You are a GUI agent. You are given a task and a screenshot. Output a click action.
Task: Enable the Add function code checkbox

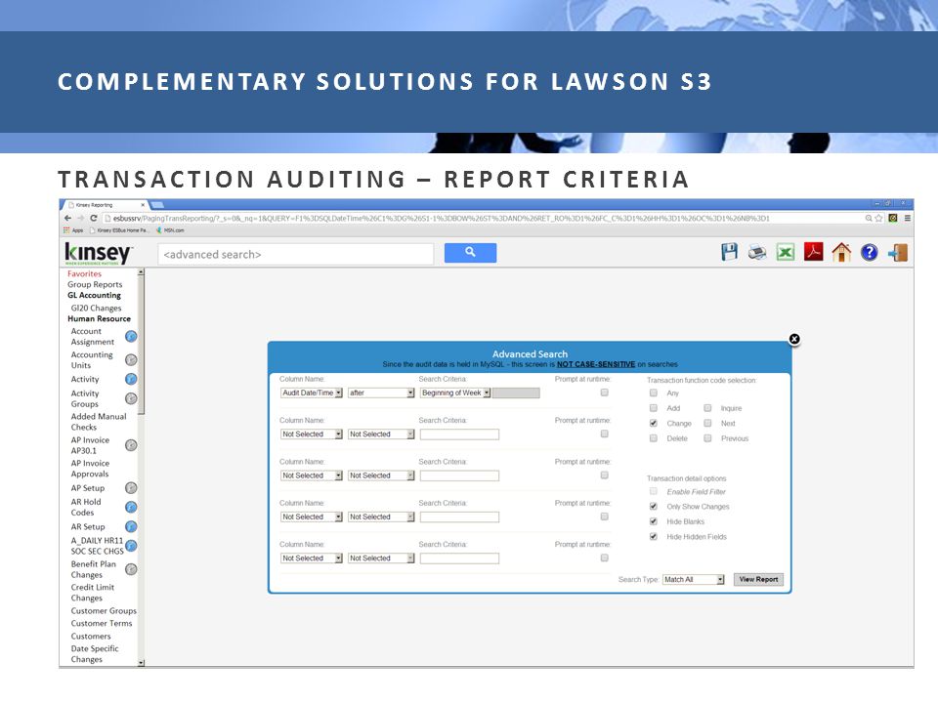coord(654,408)
